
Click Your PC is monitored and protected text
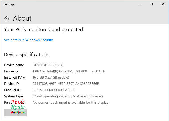click(44, 29)
